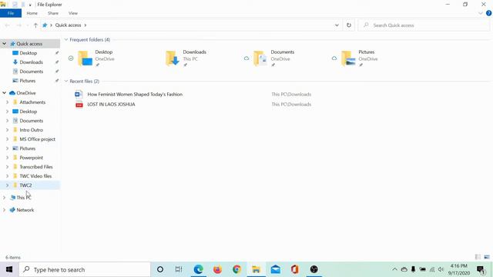Click the OneDrive cloud icon in system tray
493x277 pixels.
click(404, 269)
